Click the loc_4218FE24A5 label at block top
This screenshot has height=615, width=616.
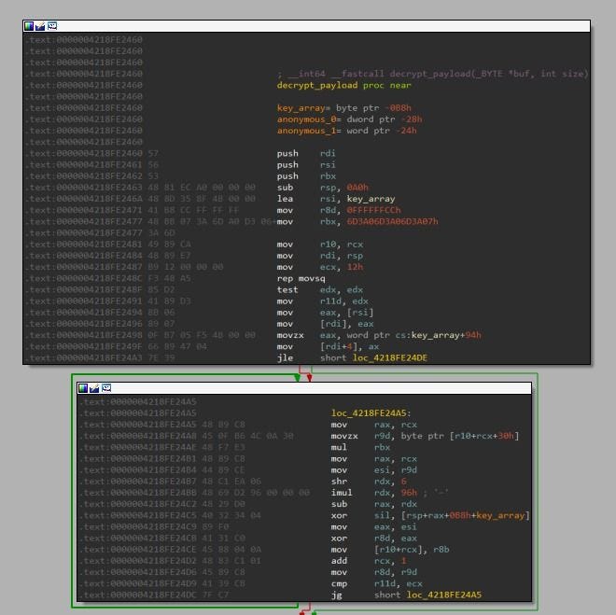371,413
